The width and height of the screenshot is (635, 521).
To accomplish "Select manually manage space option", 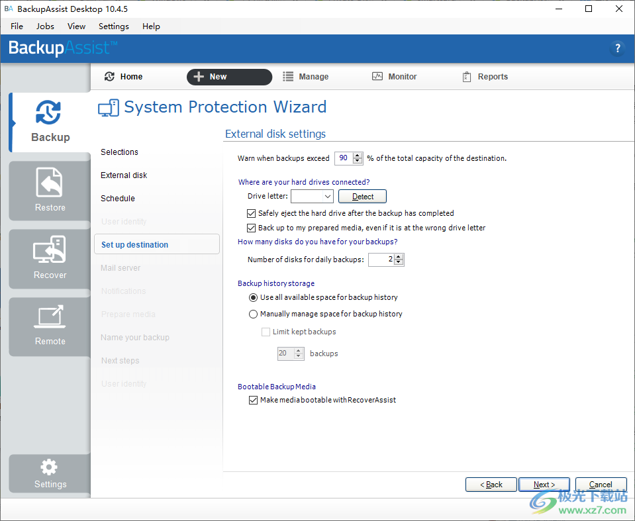I will (x=253, y=314).
